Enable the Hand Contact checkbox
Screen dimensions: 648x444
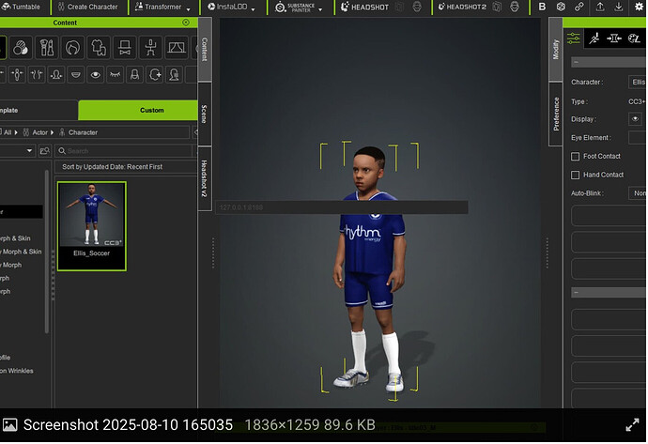point(576,176)
